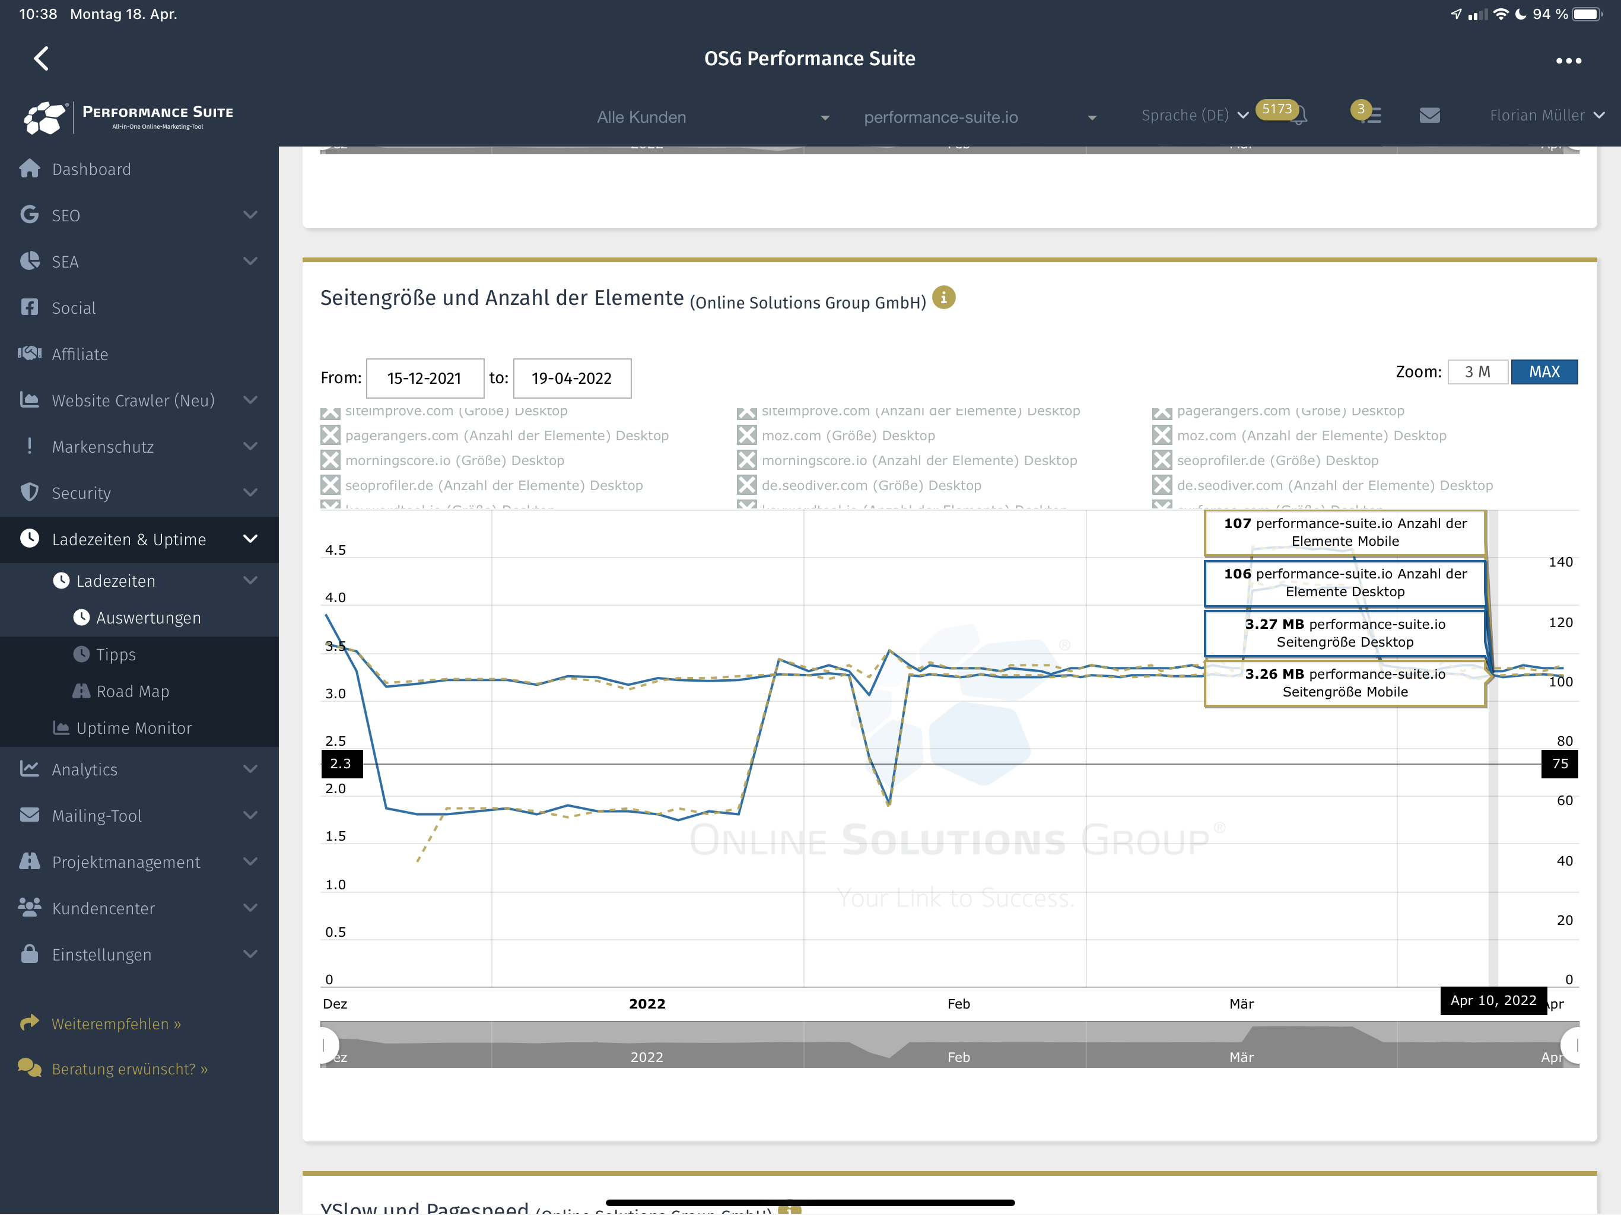Click the Markenschutz exclamation icon
This screenshot has width=1621, height=1215.
click(29, 446)
